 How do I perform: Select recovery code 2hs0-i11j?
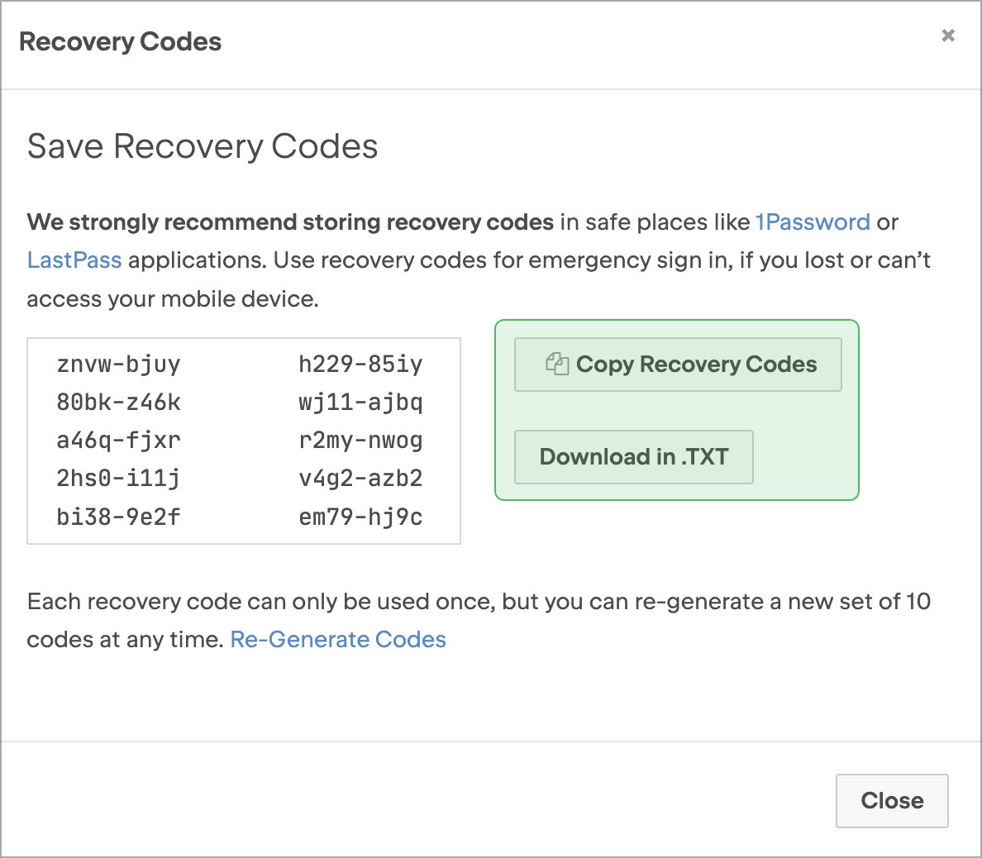coord(119,479)
